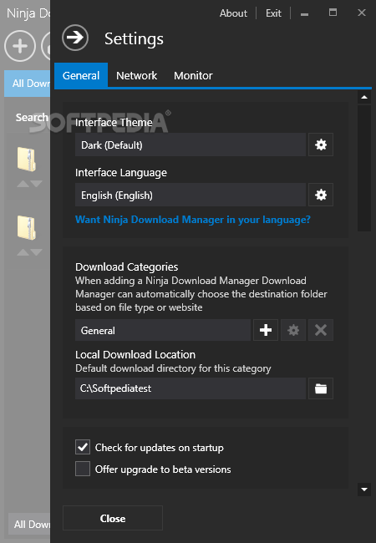Select first zip file icon in list

point(26,160)
